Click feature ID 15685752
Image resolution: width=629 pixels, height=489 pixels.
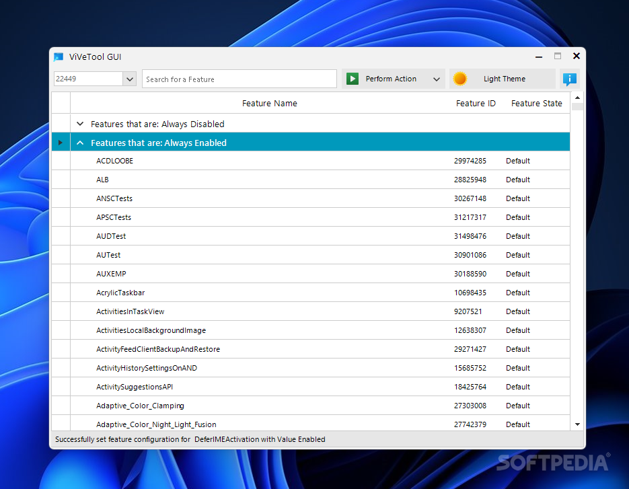click(470, 368)
